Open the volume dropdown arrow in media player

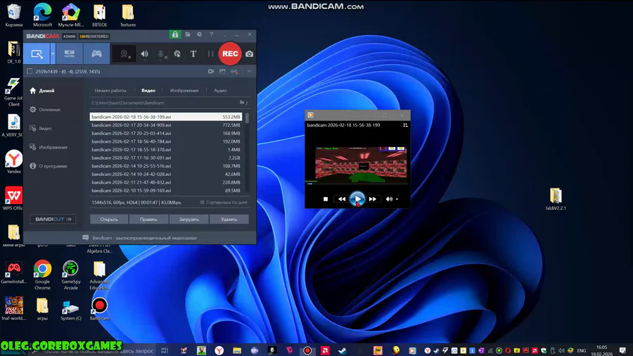point(397,199)
